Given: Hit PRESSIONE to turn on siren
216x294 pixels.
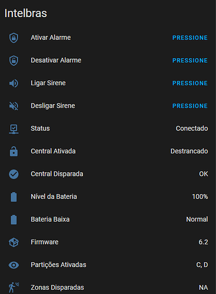Looking at the screenshot, I should point(190,83).
